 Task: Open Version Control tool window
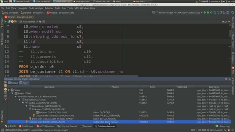pyautogui.click(x=67, y=126)
